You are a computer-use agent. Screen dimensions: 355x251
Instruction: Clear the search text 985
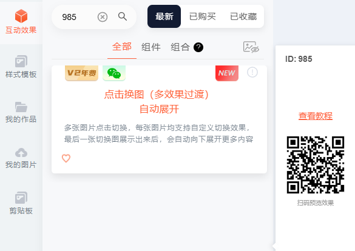[103, 17]
